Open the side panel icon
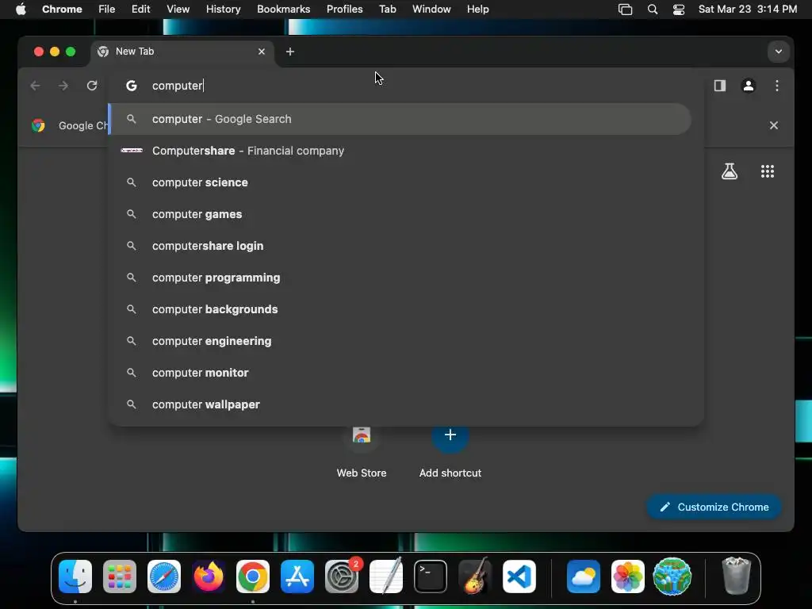812x609 pixels. [x=720, y=86]
